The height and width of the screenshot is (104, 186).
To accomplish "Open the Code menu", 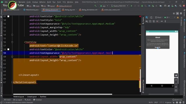I will pyautogui.click(x=28, y=2).
